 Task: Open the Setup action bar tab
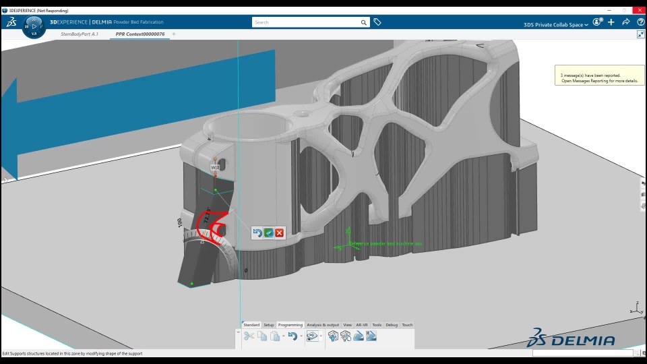269,325
